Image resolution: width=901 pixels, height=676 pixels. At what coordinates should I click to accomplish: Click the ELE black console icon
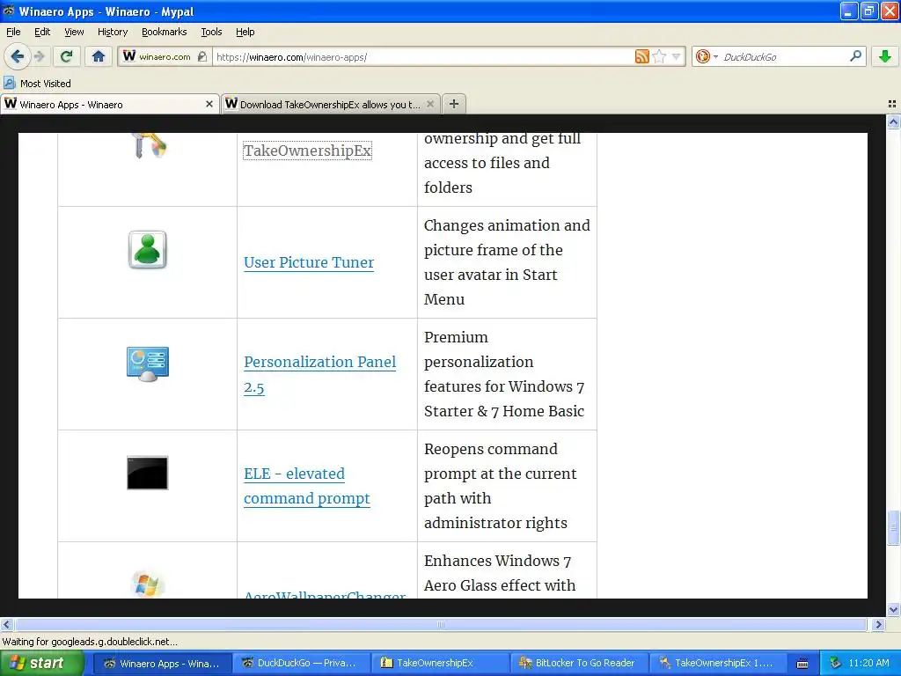[148, 473]
